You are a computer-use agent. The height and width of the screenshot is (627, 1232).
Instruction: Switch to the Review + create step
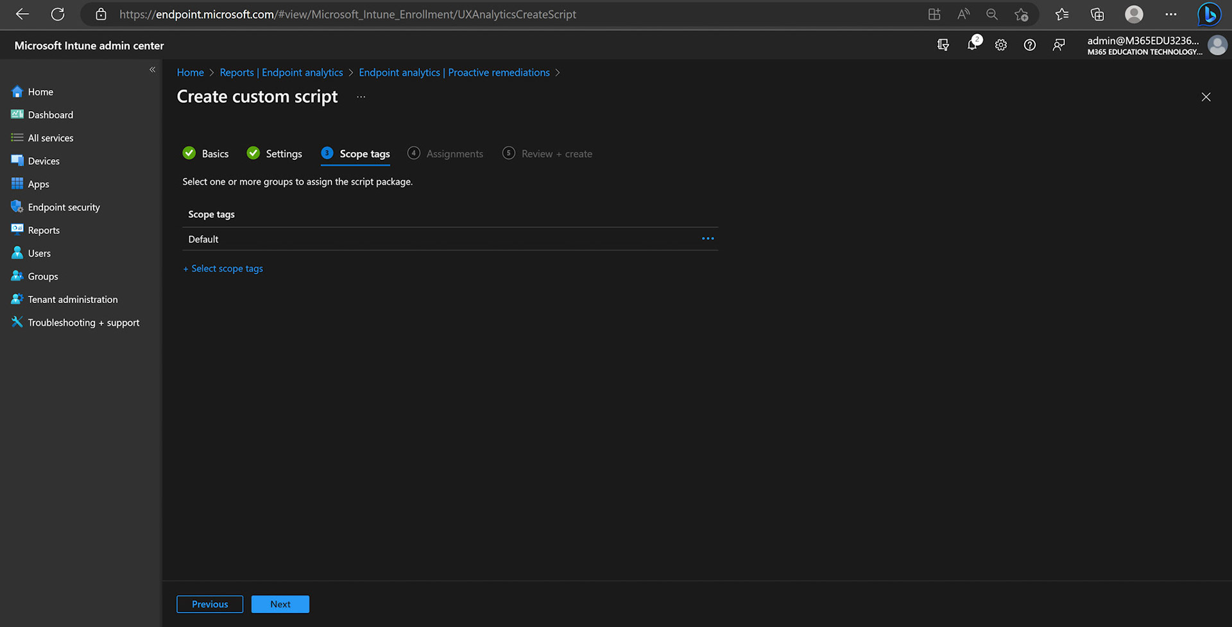[547, 154]
